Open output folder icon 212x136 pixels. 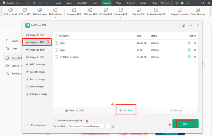(x=113, y=126)
